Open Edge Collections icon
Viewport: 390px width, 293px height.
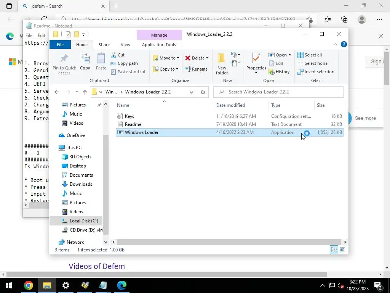pyautogui.click(x=344, y=19)
